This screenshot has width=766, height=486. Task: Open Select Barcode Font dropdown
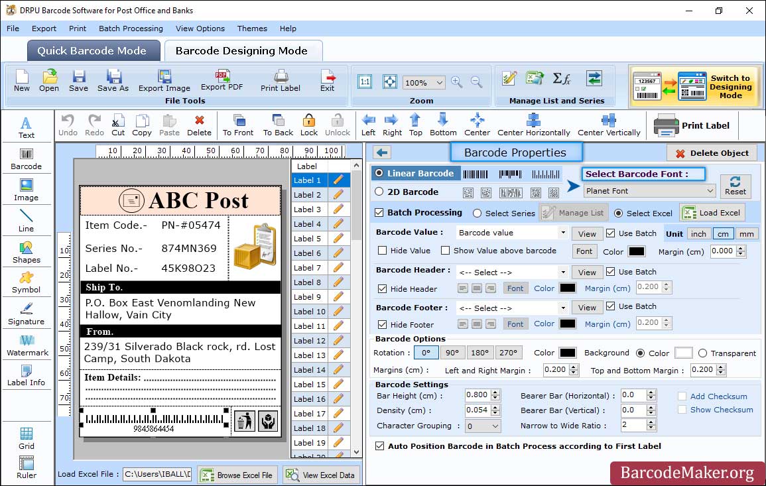pyautogui.click(x=650, y=191)
